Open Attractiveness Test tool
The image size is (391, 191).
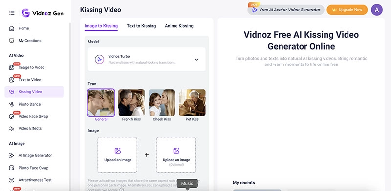pyautogui.click(x=35, y=180)
